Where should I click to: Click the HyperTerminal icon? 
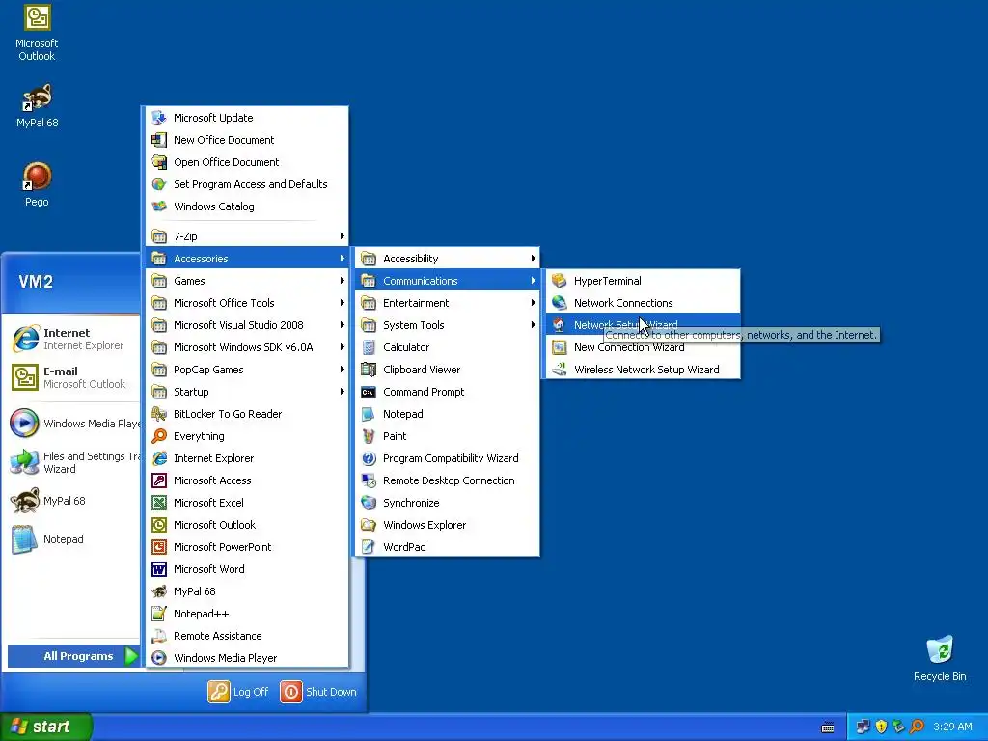click(559, 281)
